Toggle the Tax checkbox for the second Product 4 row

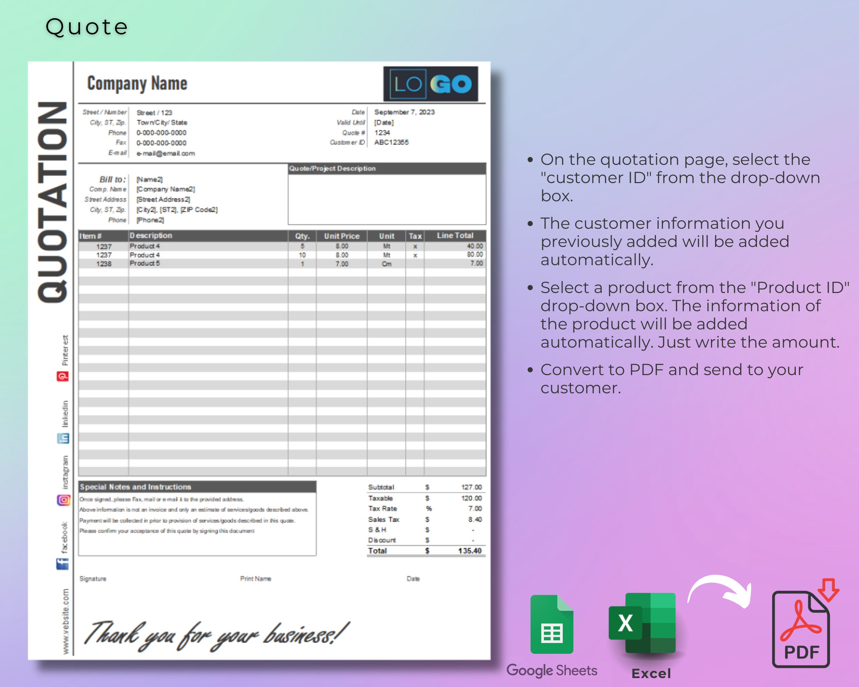click(x=415, y=255)
